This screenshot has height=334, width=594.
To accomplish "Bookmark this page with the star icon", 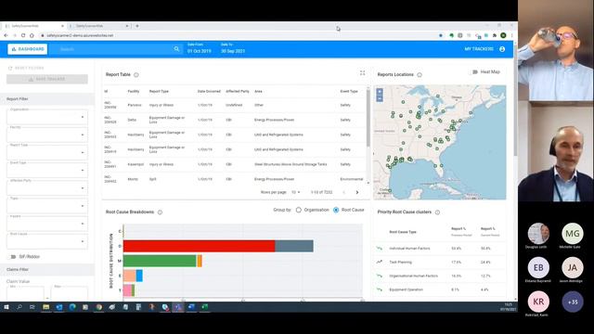I will [441, 35].
